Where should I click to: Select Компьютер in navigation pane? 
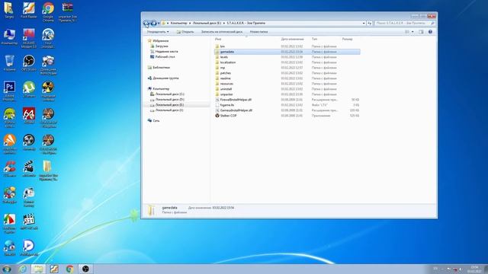coord(161,88)
